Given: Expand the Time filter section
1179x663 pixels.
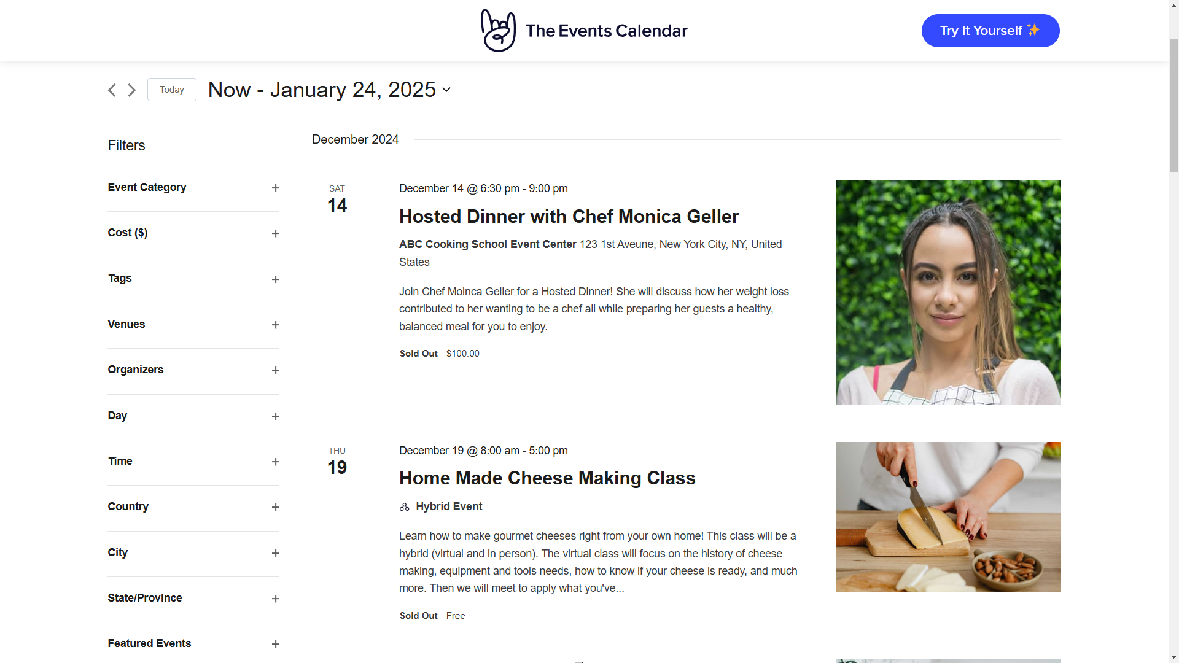Looking at the screenshot, I should 276,462.
